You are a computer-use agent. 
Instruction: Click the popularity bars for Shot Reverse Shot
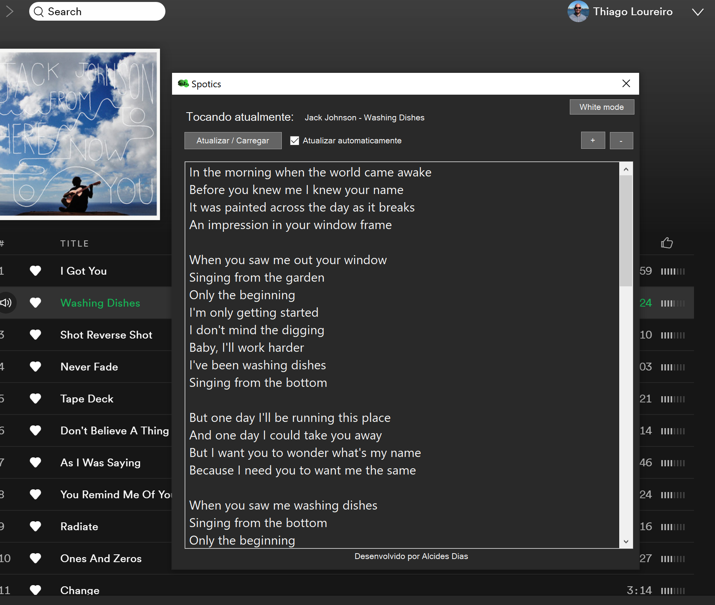(673, 335)
